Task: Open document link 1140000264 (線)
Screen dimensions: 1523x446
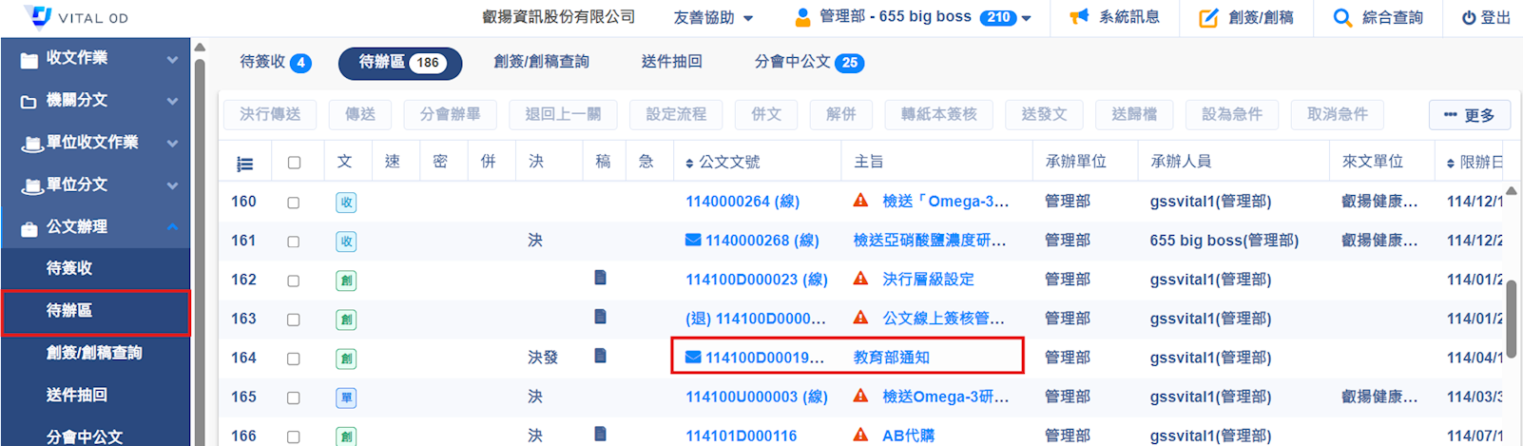Action: point(742,202)
